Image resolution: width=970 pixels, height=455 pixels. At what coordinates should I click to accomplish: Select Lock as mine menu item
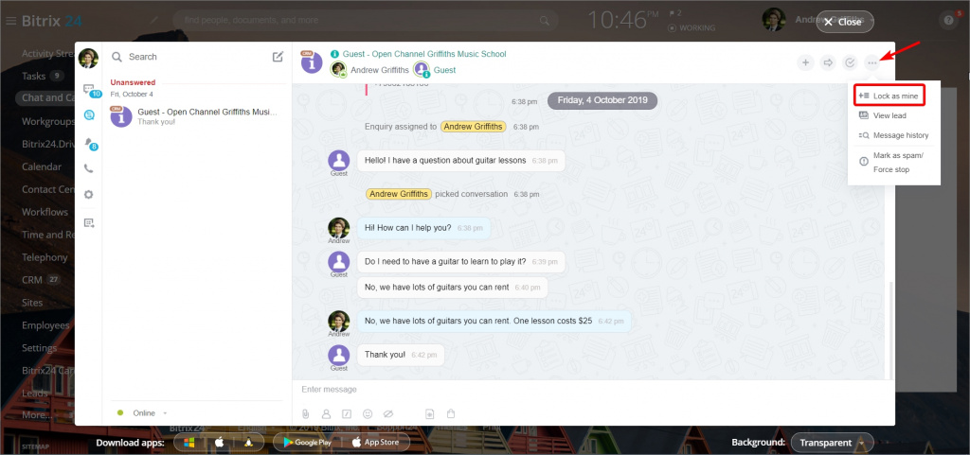point(889,96)
